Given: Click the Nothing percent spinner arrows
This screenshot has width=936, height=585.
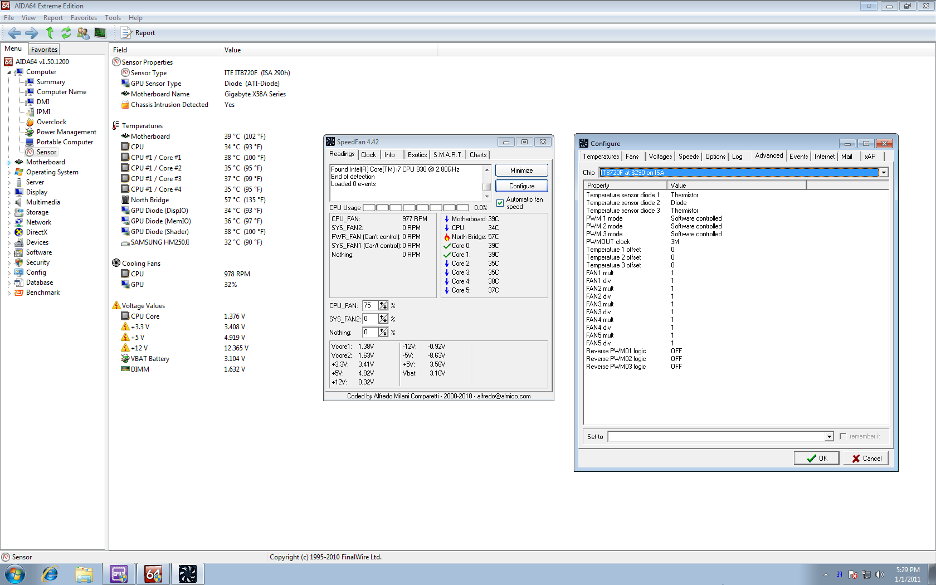Looking at the screenshot, I should click(383, 333).
